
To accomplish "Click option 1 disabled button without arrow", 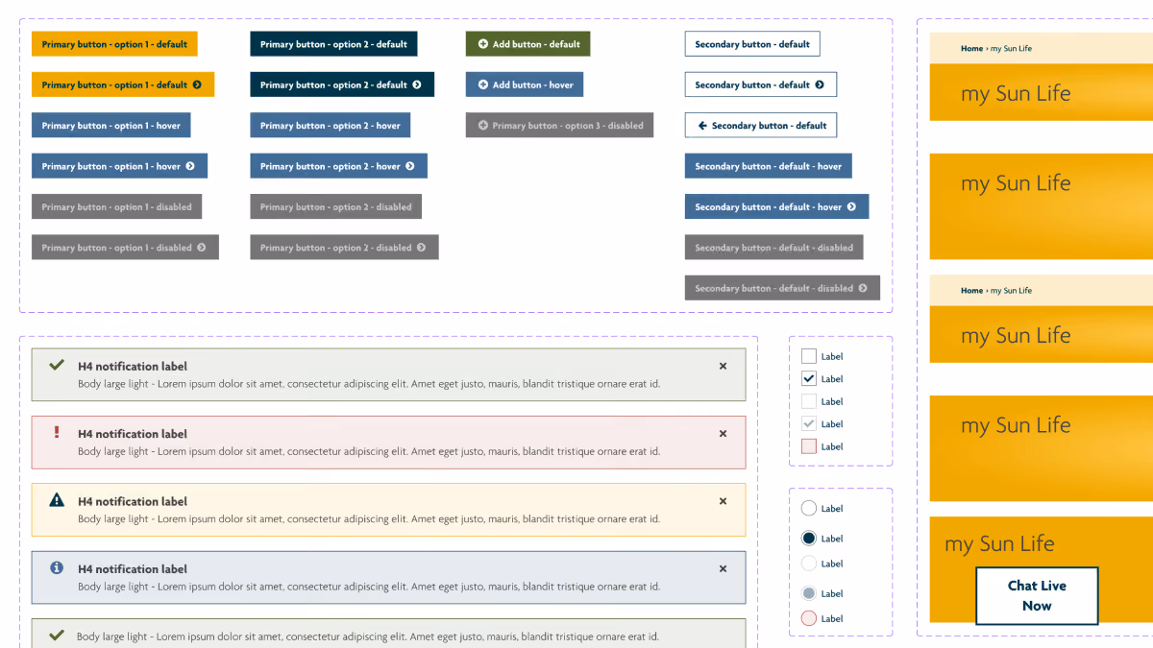I will pyautogui.click(x=116, y=207).
